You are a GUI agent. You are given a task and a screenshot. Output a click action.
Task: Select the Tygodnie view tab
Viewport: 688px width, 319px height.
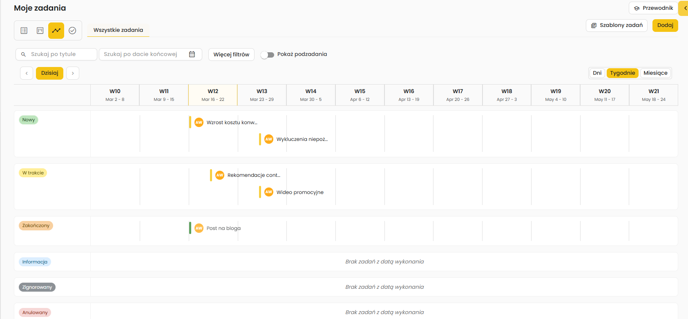[x=622, y=73]
